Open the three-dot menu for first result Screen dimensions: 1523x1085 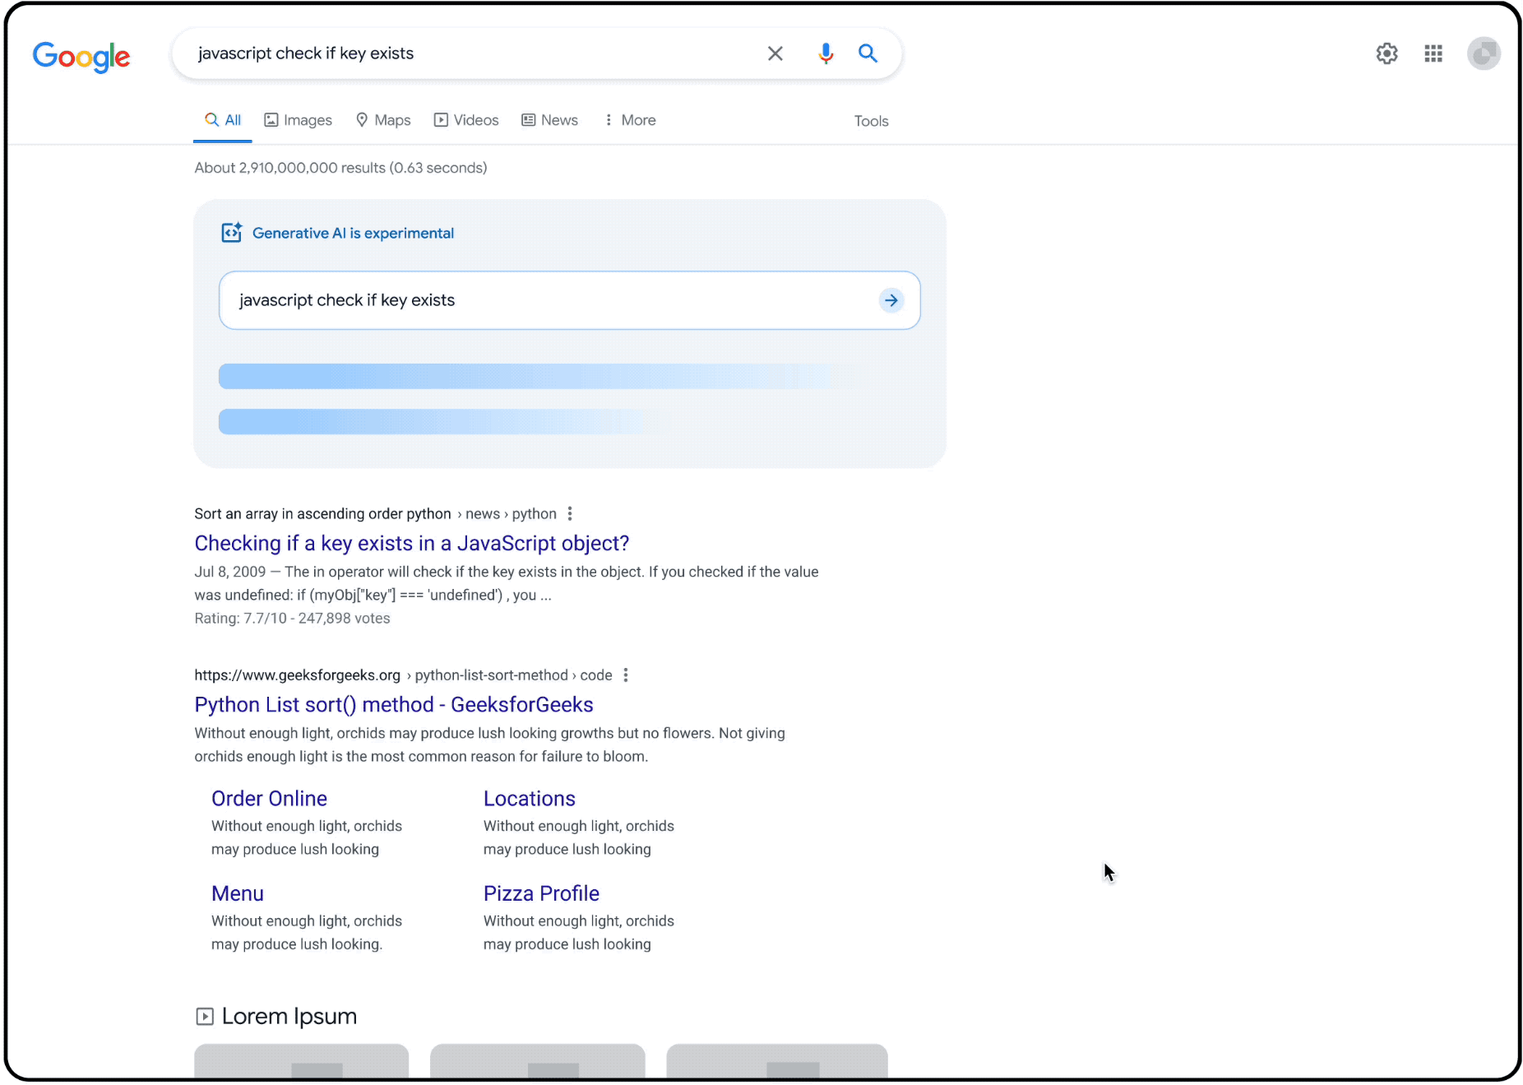[x=570, y=513]
